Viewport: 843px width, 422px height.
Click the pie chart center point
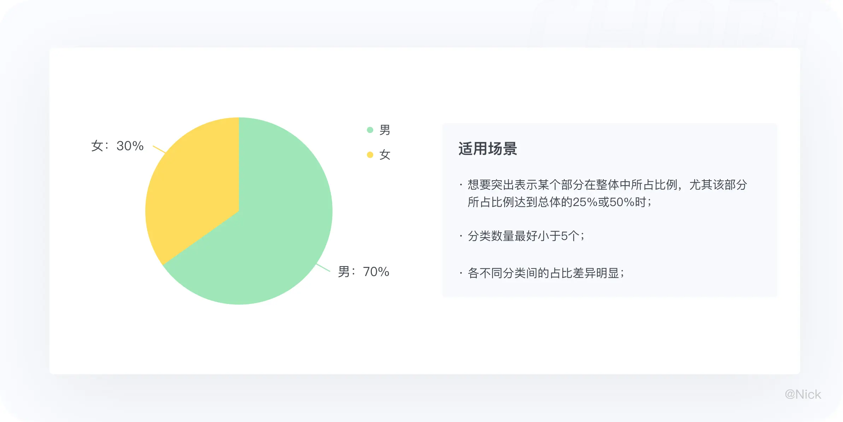(x=239, y=211)
